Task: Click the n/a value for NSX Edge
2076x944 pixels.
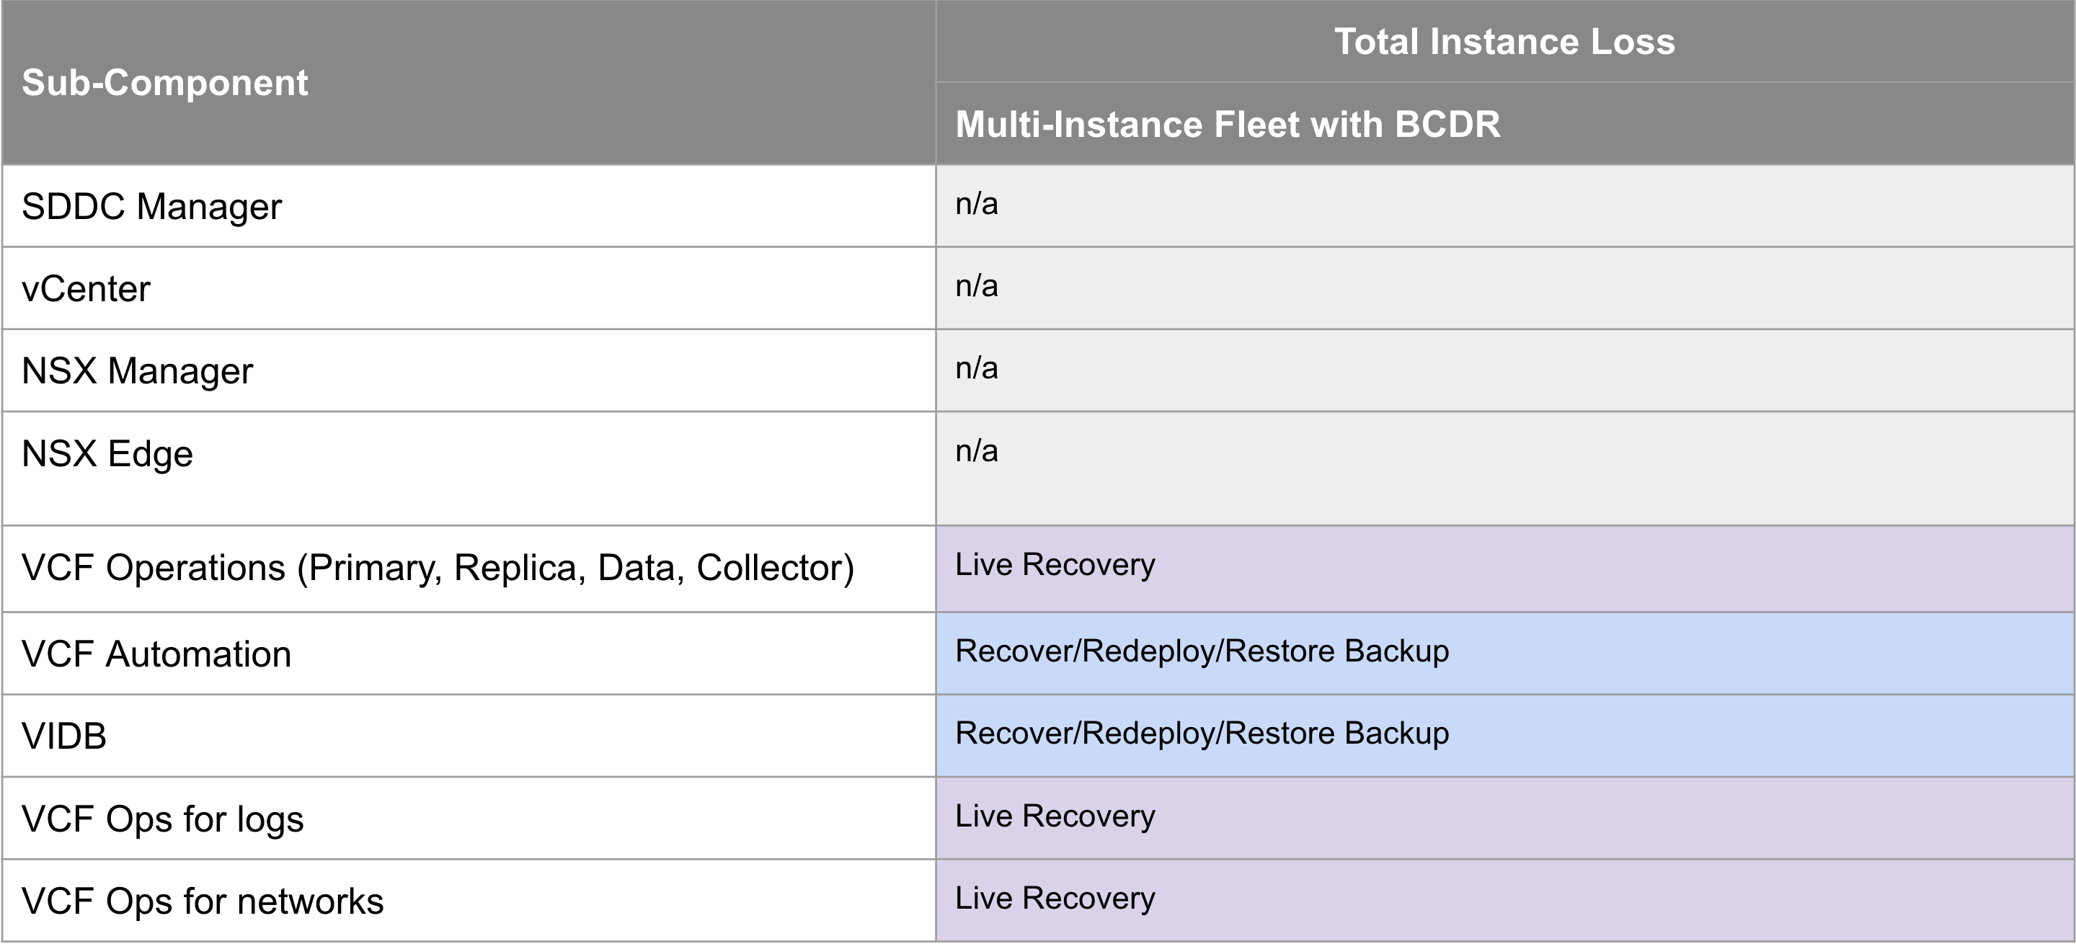Action: pos(977,452)
